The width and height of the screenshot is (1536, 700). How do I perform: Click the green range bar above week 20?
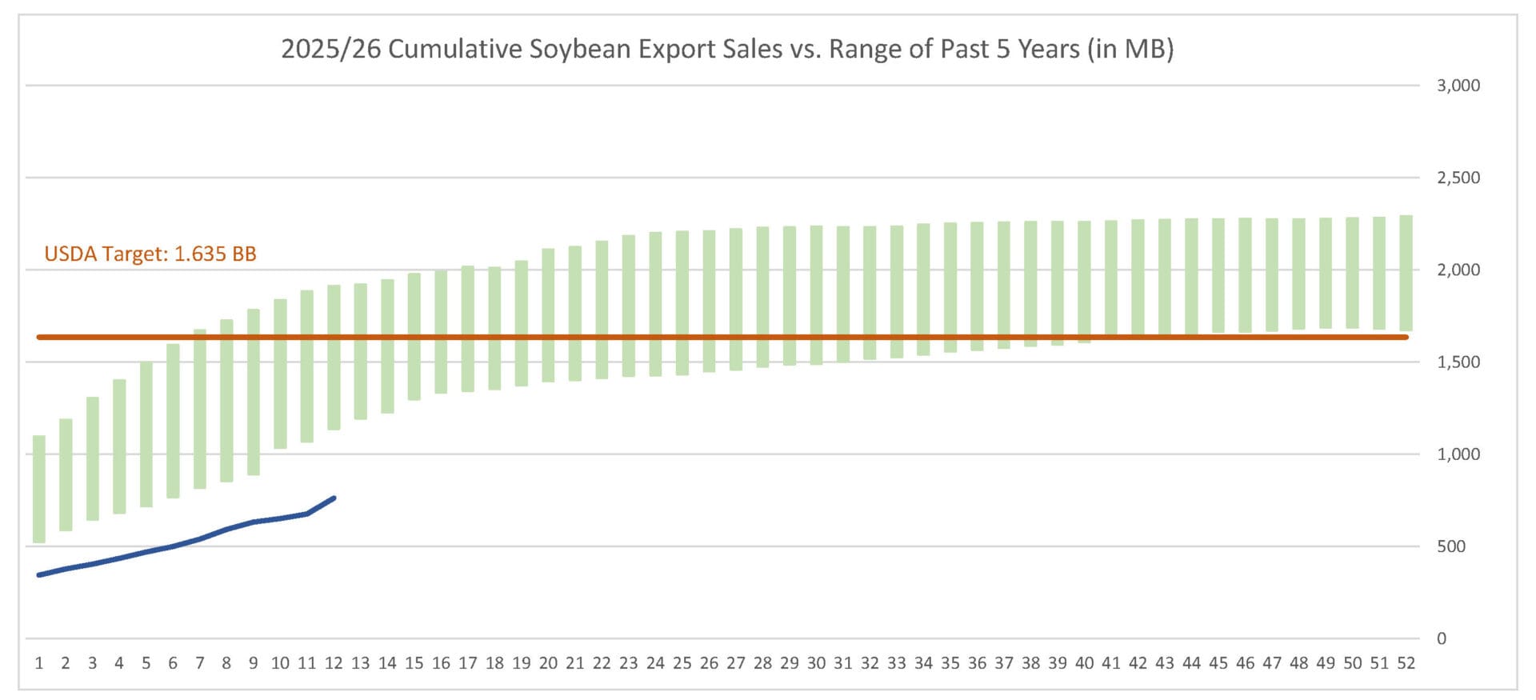pyautogui.click(x=548, y=315)
